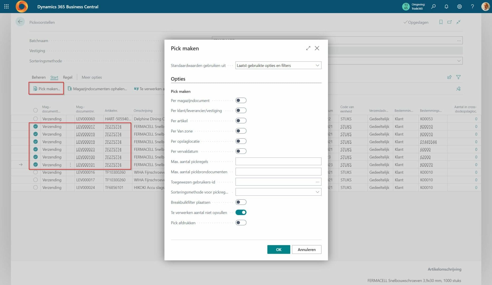Open lookup for Toegewezen gebruikers-id
This screenshot has height=285, width=492.
pos(317,182)
